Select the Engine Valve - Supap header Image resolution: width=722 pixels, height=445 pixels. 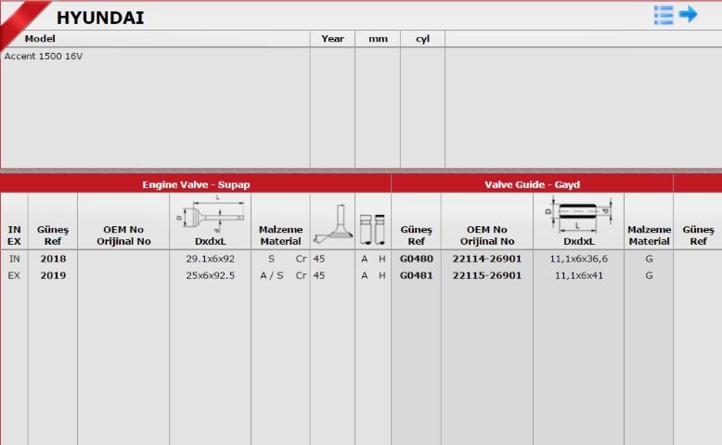pyautogui.click(x=196, y=184)
